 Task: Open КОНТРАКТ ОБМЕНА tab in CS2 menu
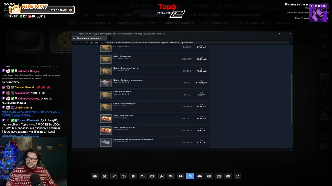click(206, 15)
